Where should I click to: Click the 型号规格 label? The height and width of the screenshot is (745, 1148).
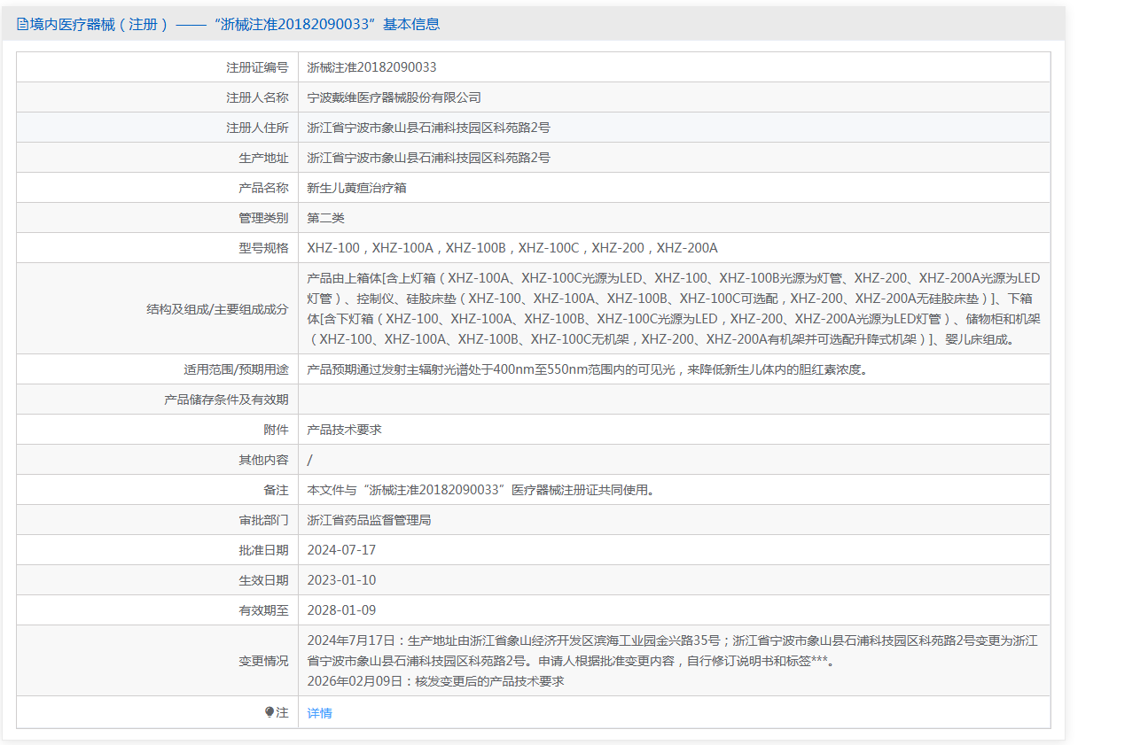263,248
